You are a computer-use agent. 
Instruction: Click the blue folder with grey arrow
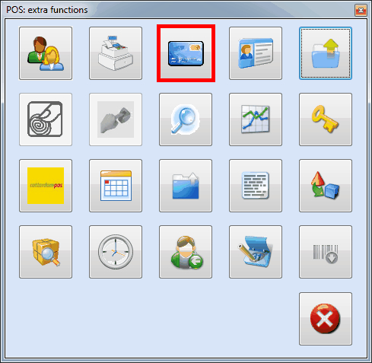pyautogui.click(x=186, y=186)
